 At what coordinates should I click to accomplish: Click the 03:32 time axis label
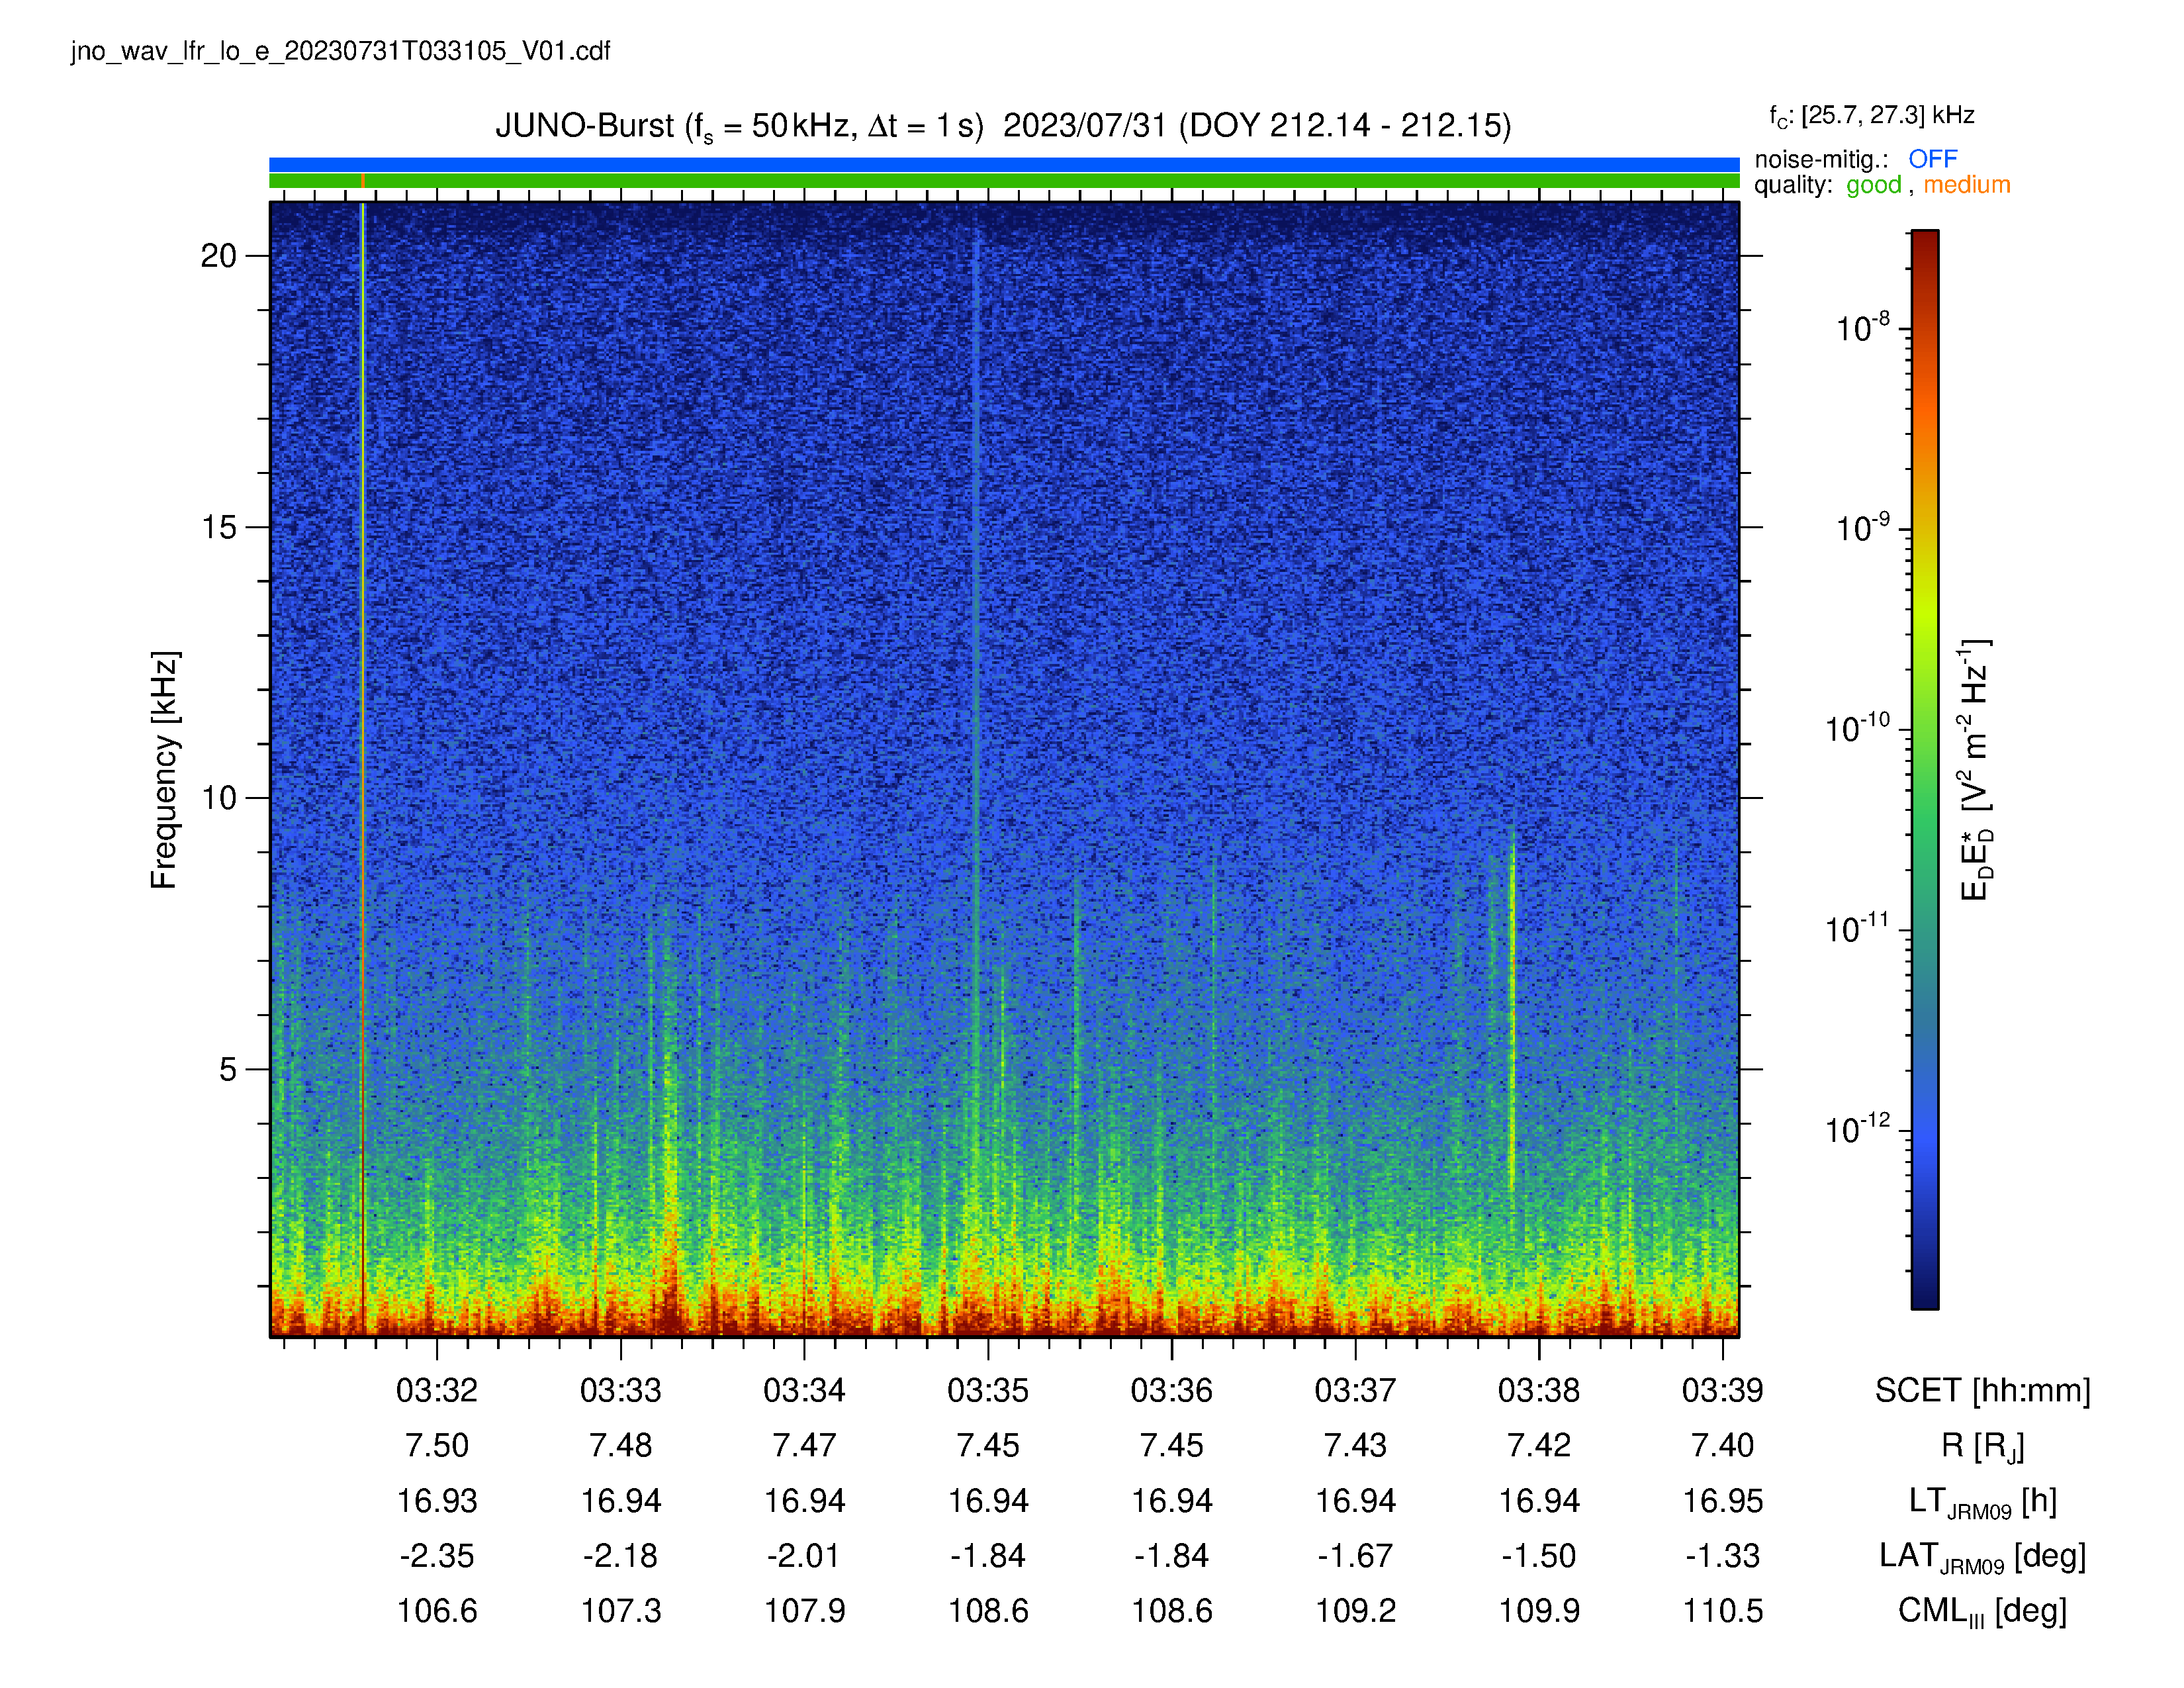pos(437,1390)
